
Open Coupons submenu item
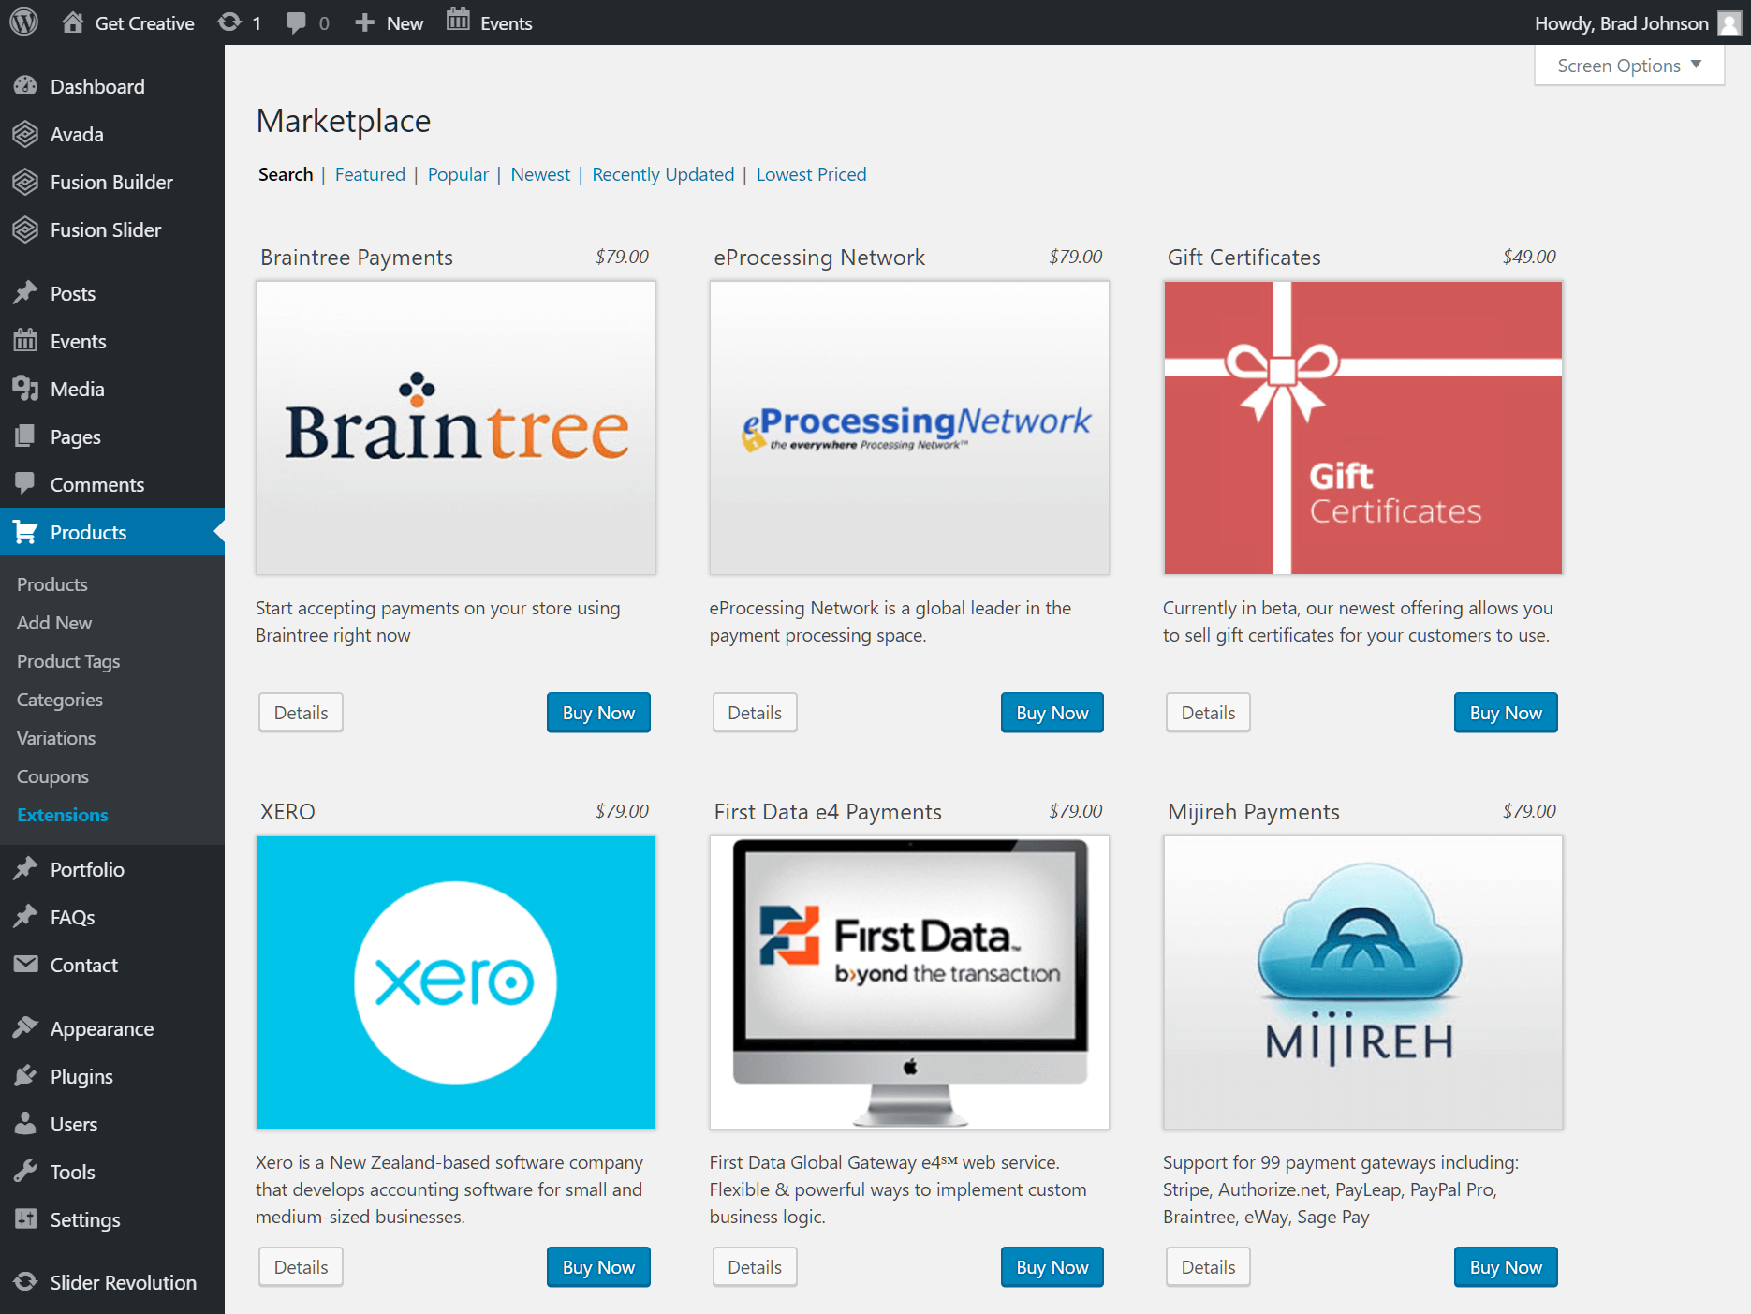tap(52, 776)
